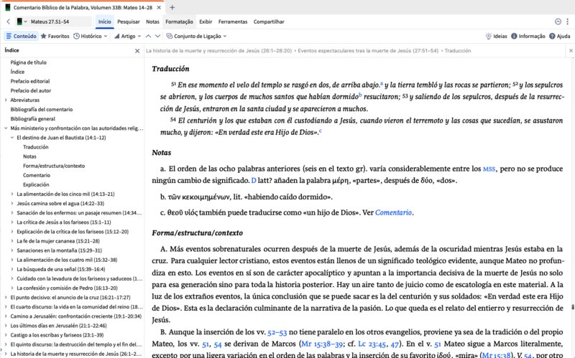The height and width of the screenshot is (358, 575).
Task: Open the Artigo navigation dropdown
Action: point(128,36)
